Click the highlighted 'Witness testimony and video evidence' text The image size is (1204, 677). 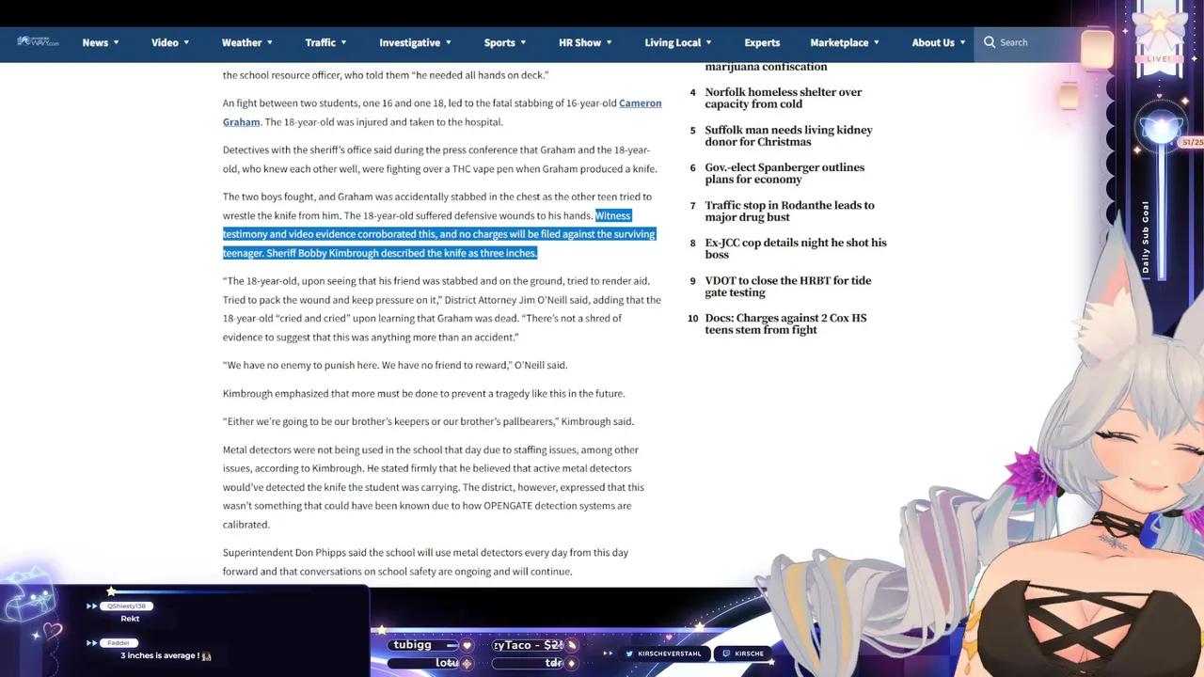pyautogui.click(x=439, y=234)
